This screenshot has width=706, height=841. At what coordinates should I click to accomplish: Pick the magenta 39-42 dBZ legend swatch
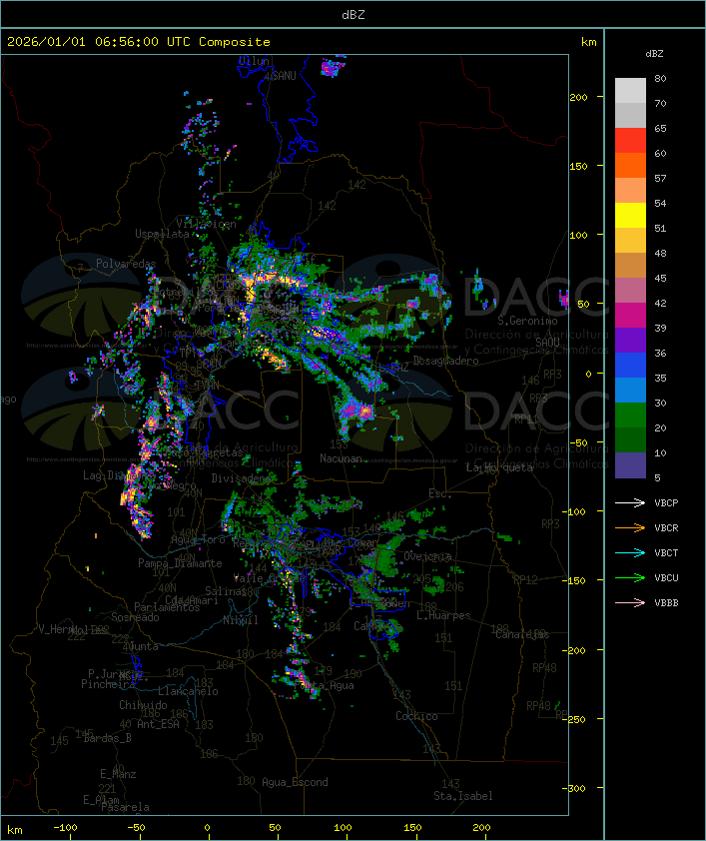coord(630,315)
